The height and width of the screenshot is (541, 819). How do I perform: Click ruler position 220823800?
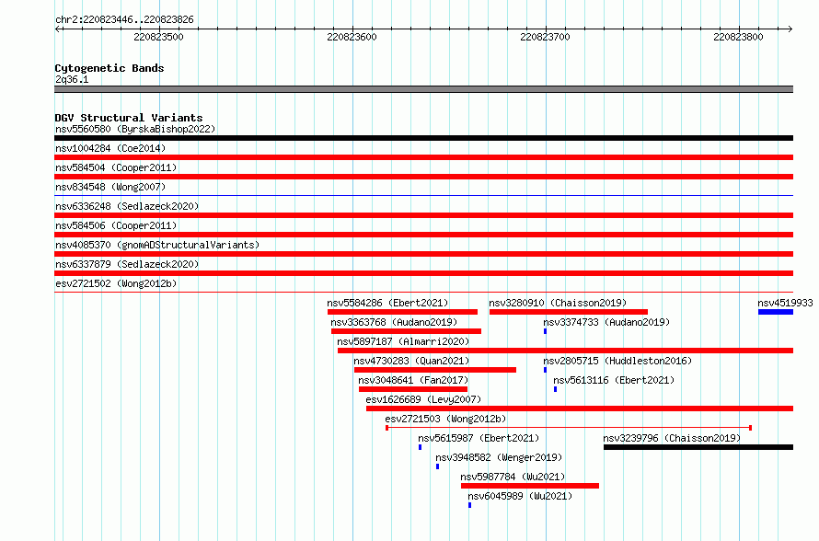739,37
